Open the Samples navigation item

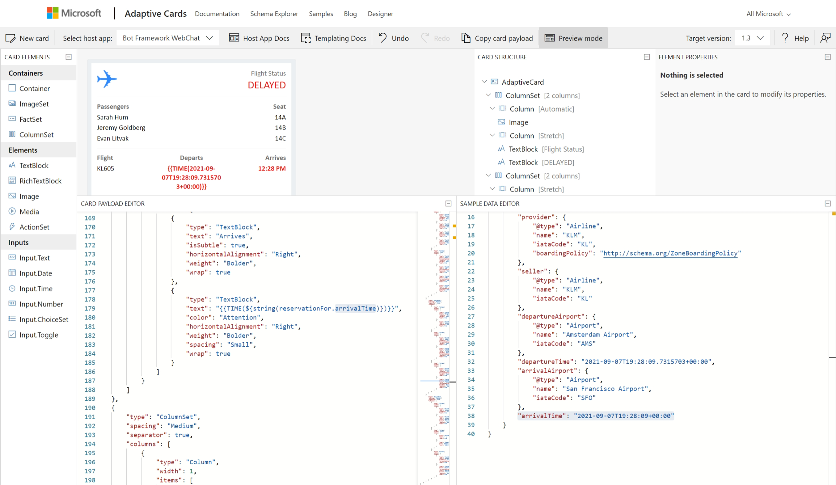click(321, 14)
